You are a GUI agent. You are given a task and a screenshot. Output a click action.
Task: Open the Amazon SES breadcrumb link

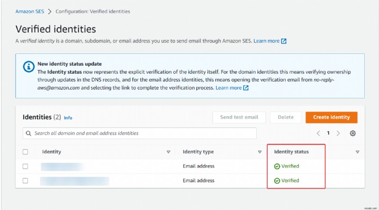tap(30, 11)
